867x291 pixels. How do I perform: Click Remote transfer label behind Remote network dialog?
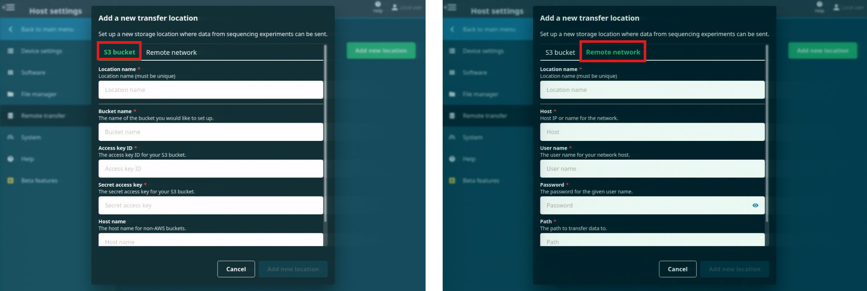[x=485, y=116]
